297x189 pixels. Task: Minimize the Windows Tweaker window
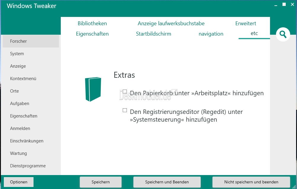(x=276, y=5)
